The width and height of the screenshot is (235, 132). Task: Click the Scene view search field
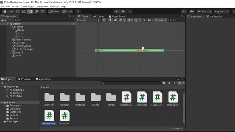click(177, 20)
